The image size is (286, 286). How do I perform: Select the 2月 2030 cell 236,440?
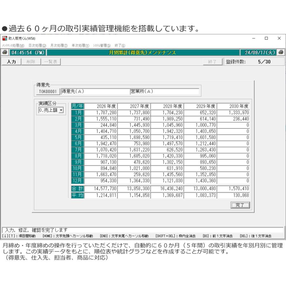pos(234,119)
